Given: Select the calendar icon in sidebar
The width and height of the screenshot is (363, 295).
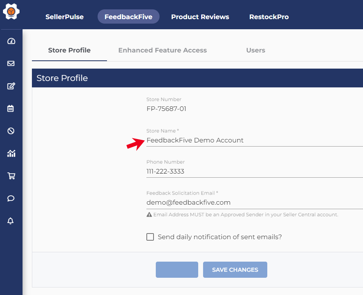Looking at the screenshot, I should click(x=11, y=109).
